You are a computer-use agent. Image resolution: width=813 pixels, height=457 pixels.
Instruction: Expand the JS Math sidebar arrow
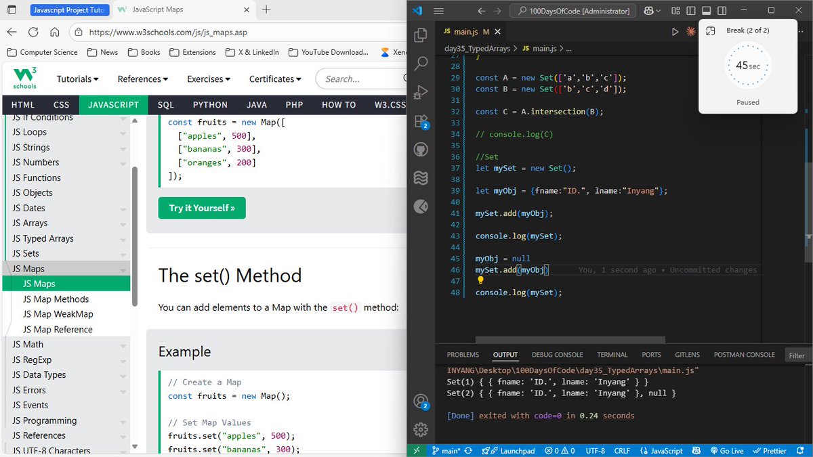[123, 345]
